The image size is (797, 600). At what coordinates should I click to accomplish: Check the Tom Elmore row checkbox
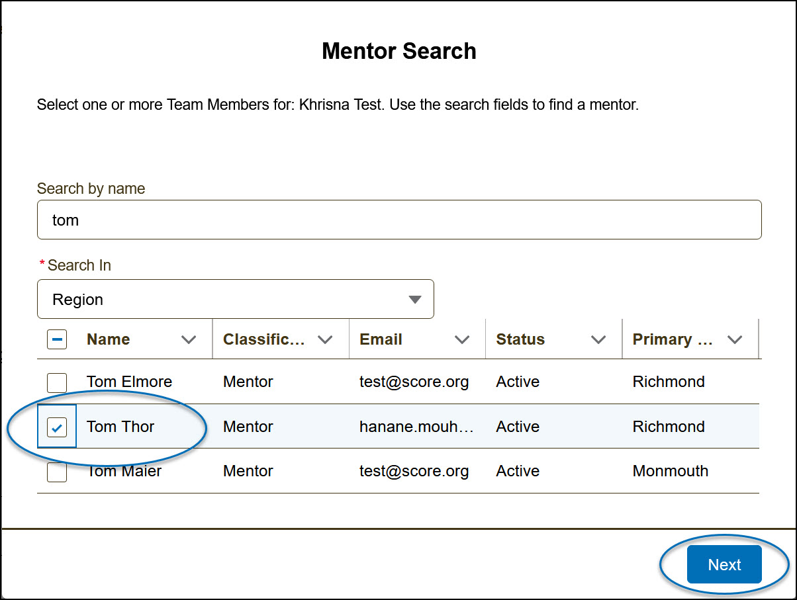pos(57,382)
